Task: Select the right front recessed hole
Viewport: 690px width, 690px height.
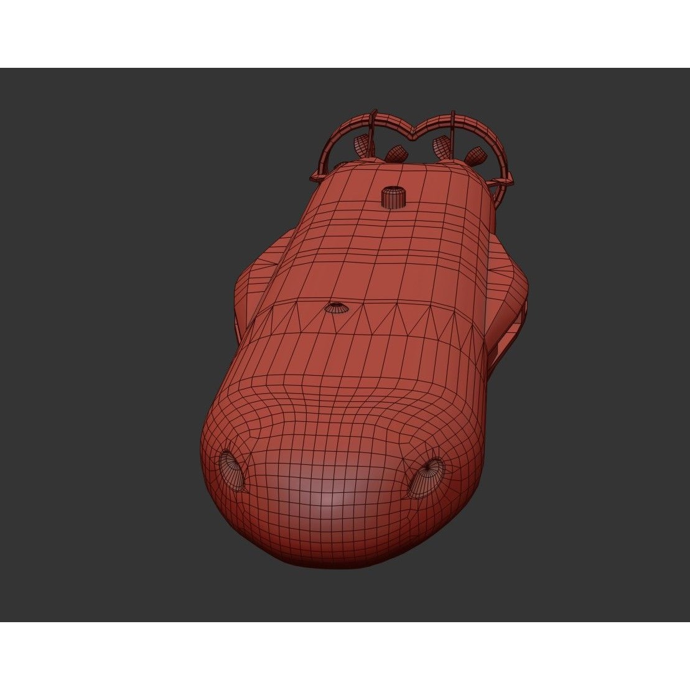Action: click(427, 475)
